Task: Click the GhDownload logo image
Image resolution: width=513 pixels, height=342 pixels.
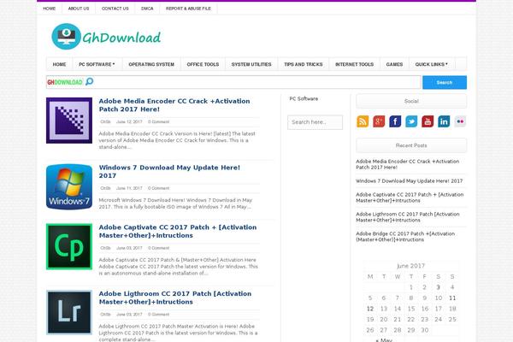Action: 106,36
